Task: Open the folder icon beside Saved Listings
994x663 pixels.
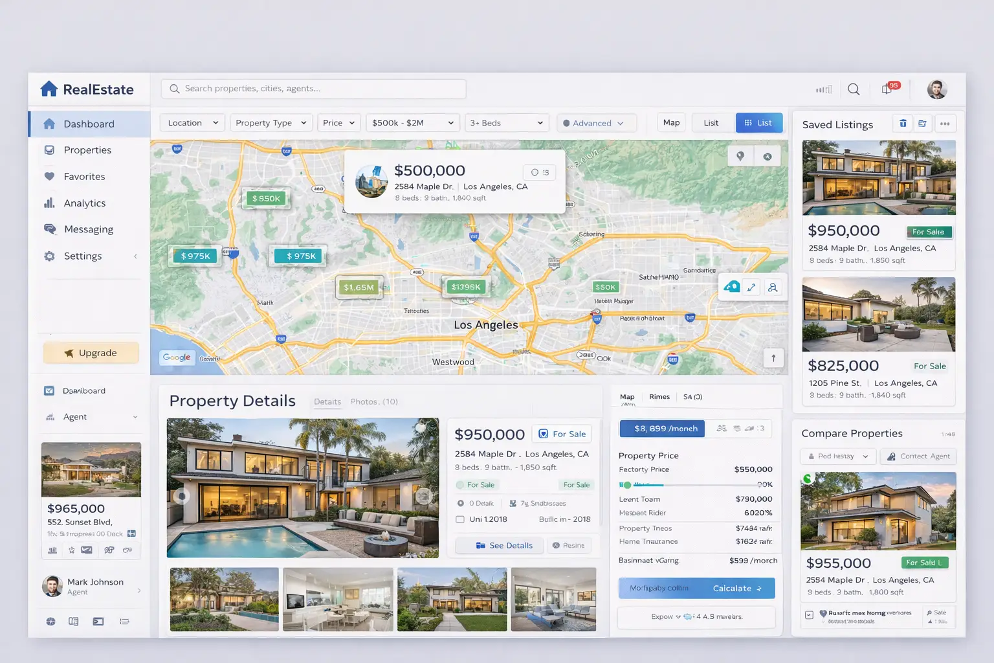Action: point(923,123)
